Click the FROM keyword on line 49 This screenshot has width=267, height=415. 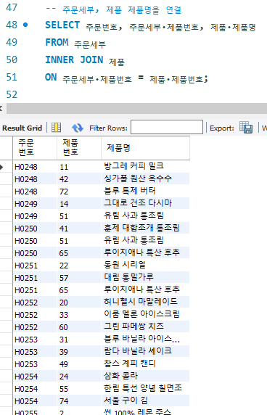[x=57, y=42]
